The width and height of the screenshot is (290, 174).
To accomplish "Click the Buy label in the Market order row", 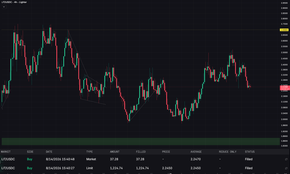I will pos(29,159).
